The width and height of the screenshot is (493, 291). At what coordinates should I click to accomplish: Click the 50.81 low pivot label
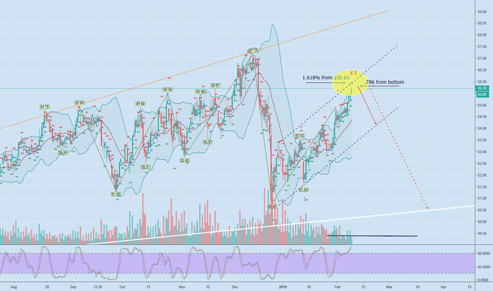pyautogui.click(x=272, y=207)
